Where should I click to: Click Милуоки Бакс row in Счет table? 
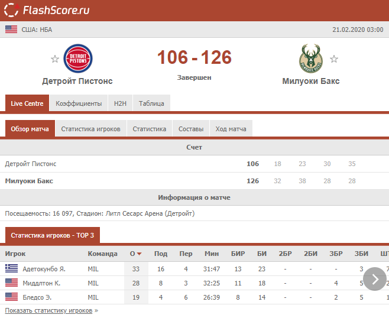click(x=194, y=181)
